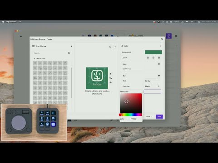Open the three-dot menu in background window

click(x=177, y=45)
